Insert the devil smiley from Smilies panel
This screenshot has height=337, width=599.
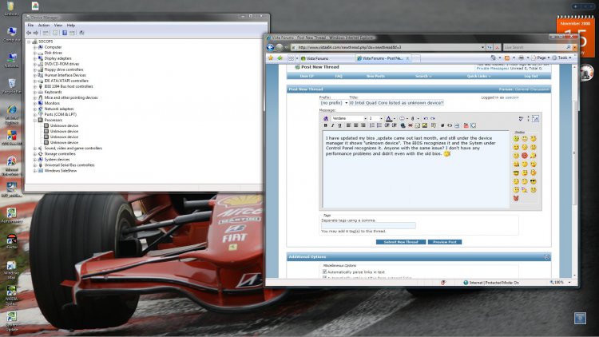point(516,198)
